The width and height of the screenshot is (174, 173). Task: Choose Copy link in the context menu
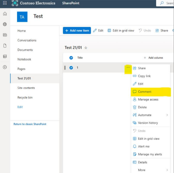151,76
